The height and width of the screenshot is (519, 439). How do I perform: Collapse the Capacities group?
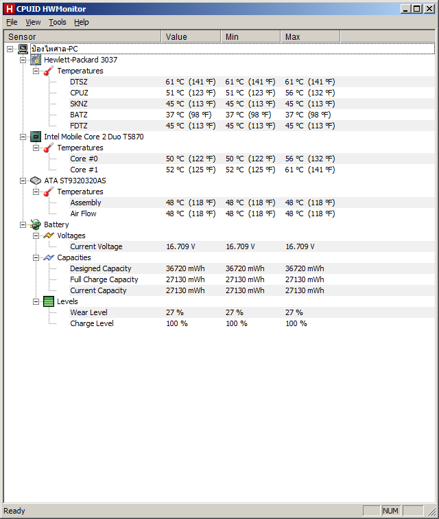tap(36, 257)
